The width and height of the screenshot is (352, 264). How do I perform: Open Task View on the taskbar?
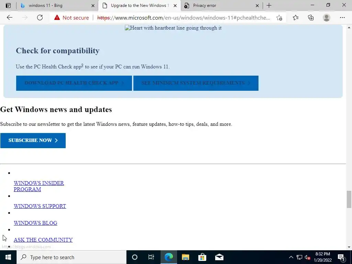[151, 257]
